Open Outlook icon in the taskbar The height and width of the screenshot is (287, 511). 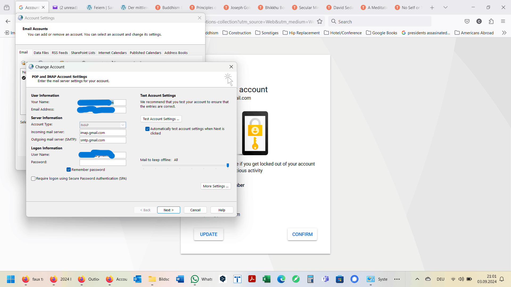point(137,279)
